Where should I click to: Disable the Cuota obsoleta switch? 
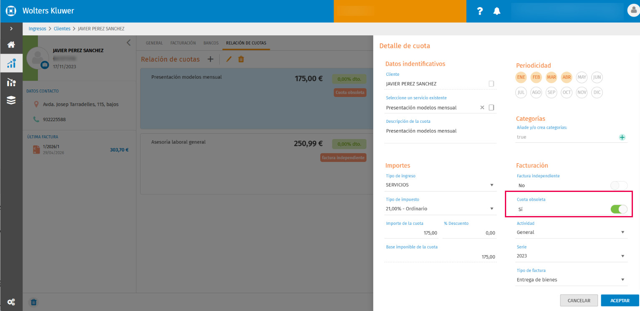click(619, 209)
